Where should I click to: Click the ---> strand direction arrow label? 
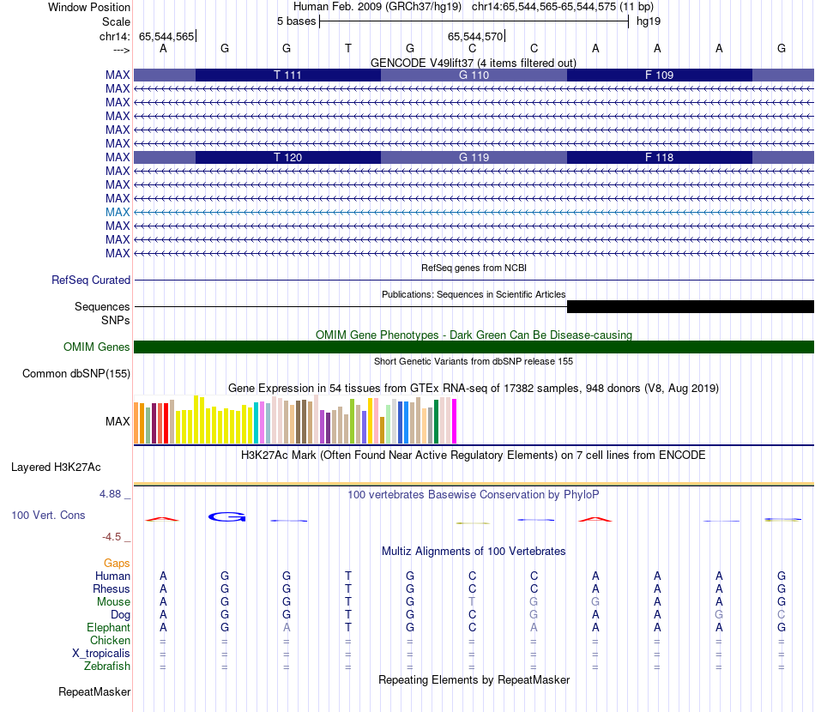click(x=121, y=50)
